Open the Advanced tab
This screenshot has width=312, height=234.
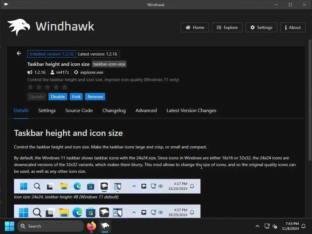pos(146,110)
